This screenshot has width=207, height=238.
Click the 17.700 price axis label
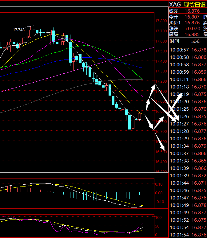(x=161, y=31)
